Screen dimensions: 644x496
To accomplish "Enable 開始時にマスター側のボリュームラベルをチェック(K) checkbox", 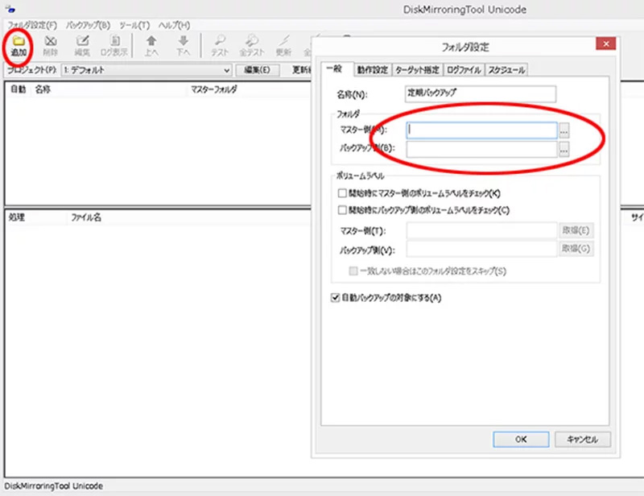I will 344,193.
